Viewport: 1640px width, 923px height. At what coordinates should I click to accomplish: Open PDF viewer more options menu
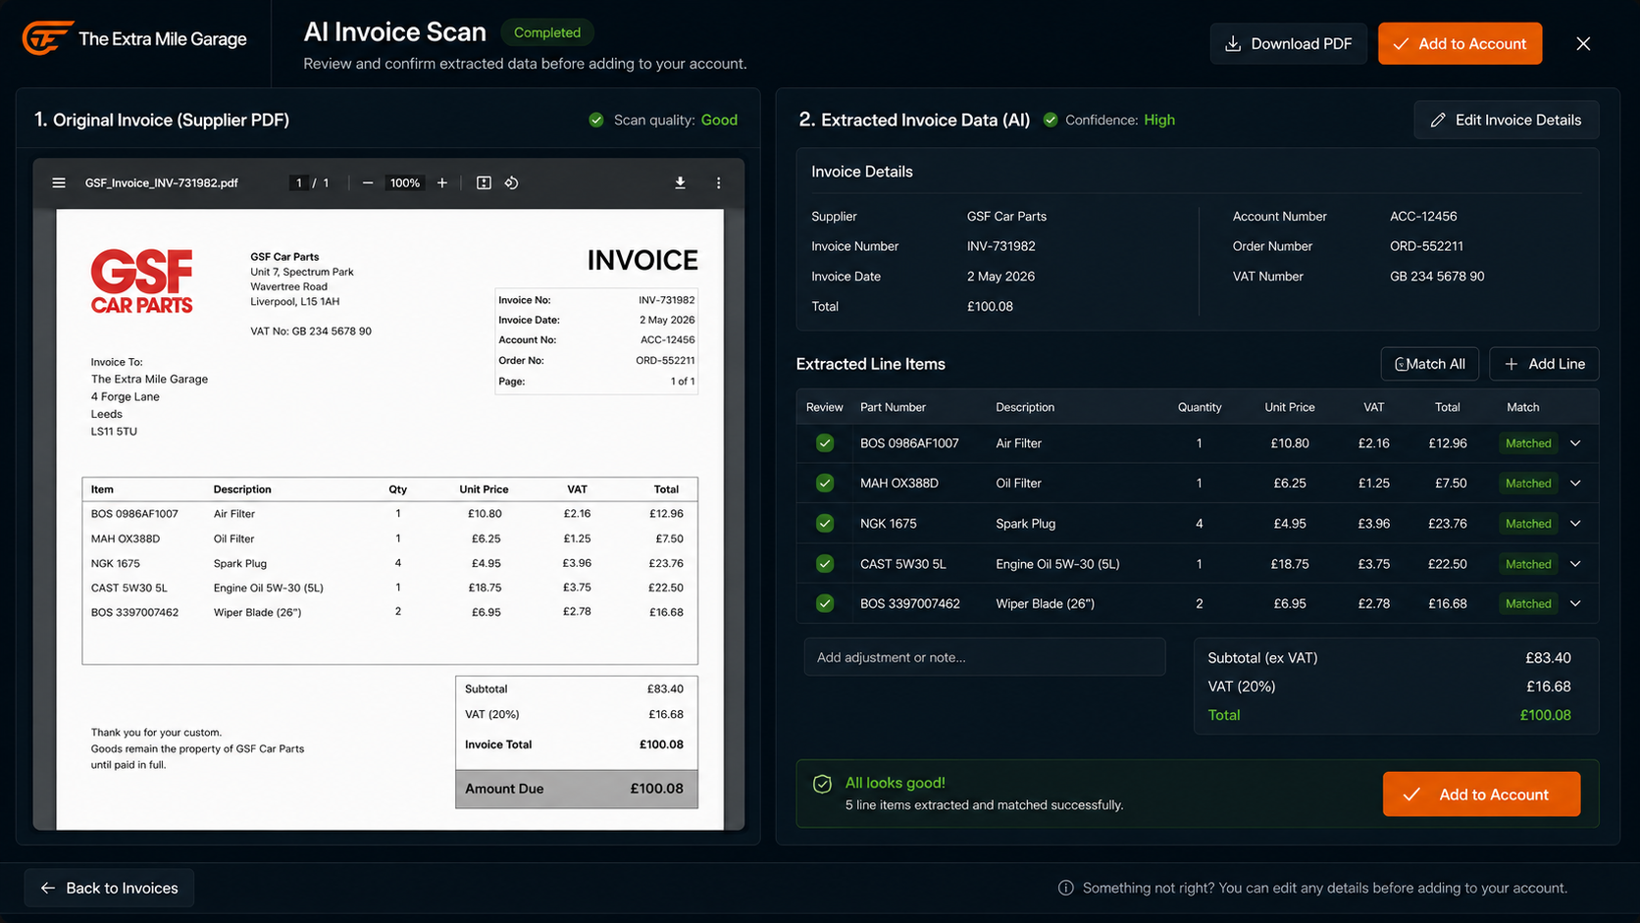point(718,183)
